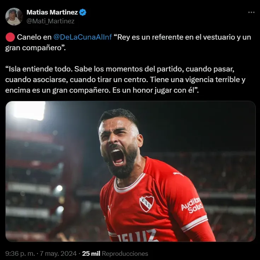Click the Audifarm Salud sleeve sponsor
260x260 pixels.
pos(192,205)
